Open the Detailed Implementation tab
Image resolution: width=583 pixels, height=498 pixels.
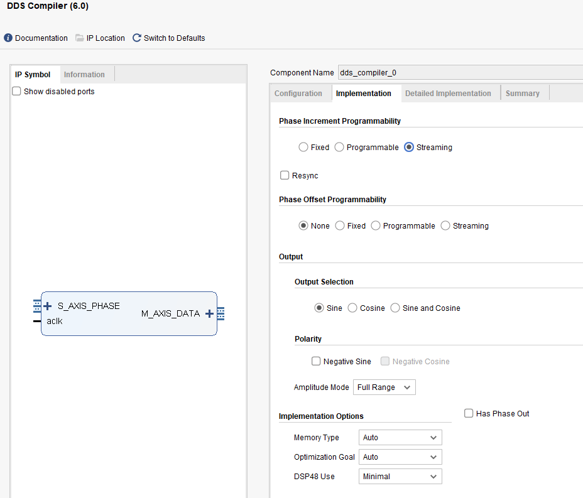448,94
